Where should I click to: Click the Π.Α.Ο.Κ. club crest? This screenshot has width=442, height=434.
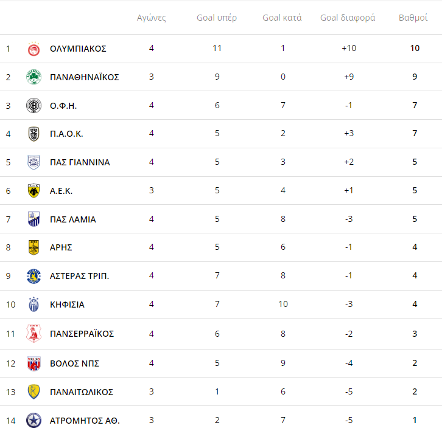(34, 134)
